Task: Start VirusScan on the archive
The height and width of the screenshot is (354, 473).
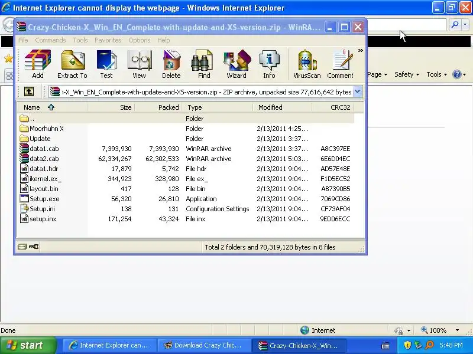Action: tap(307, 64)
